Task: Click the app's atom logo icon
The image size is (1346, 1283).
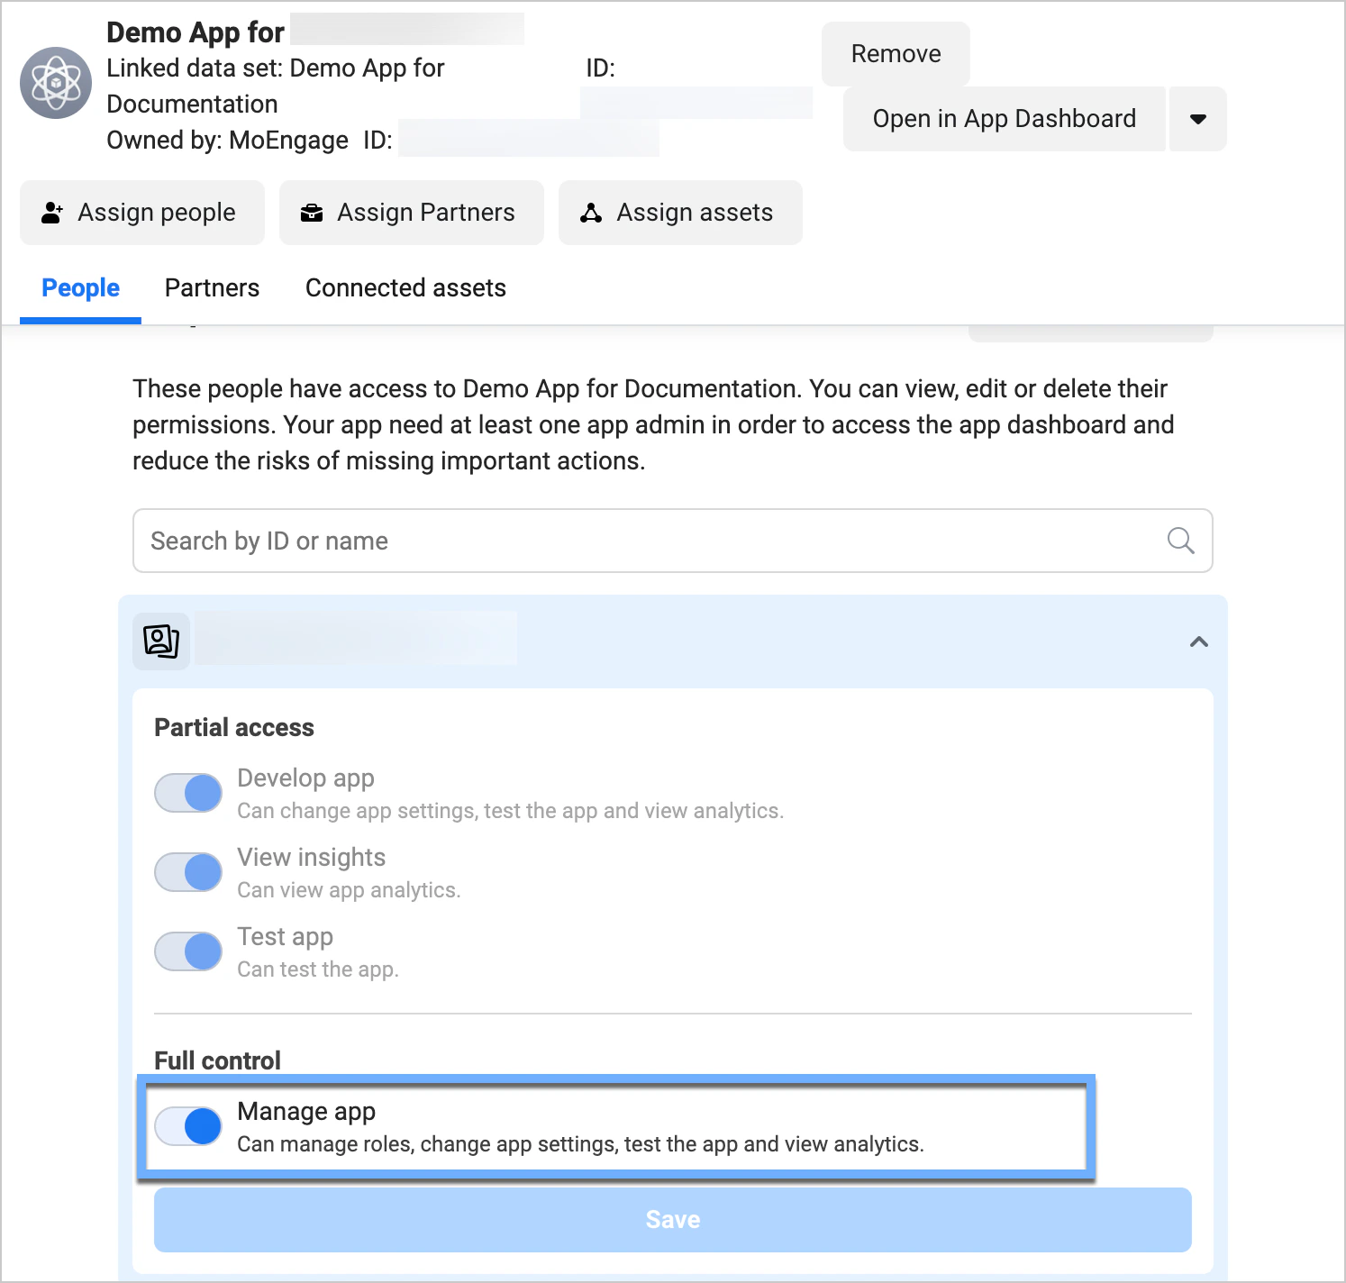Action: 55,83
